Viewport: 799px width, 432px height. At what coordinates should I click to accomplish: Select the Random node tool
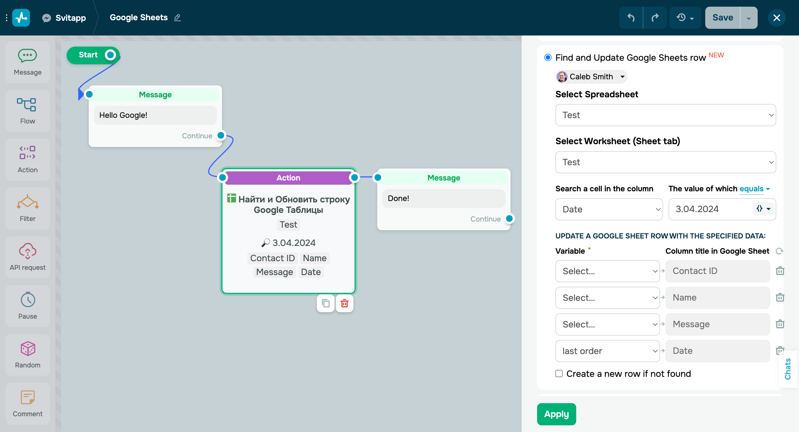pyautogui.click(x=27, y=355)
